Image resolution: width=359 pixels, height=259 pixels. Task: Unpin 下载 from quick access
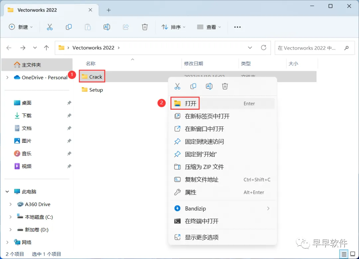coord(69,116)
